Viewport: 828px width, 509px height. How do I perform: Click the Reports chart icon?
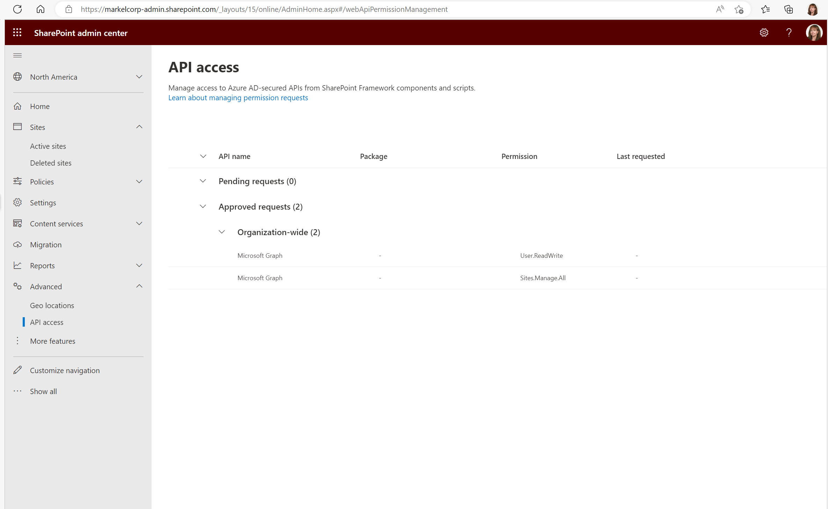[17, 265]
